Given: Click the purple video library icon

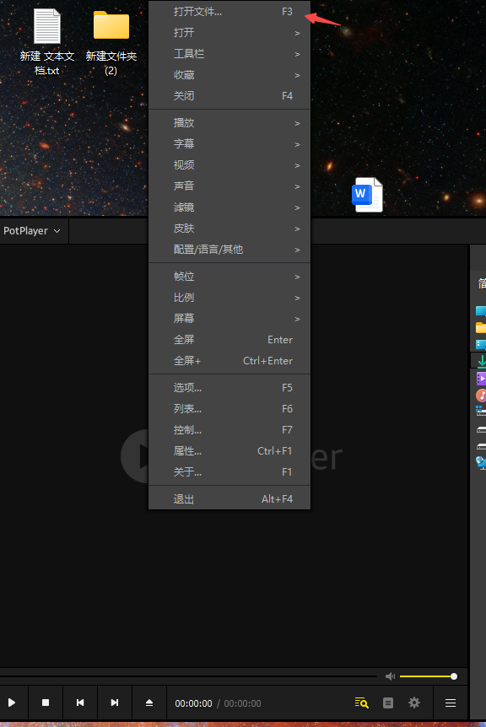Looking at the screenshot, I should tap(481, 379).
